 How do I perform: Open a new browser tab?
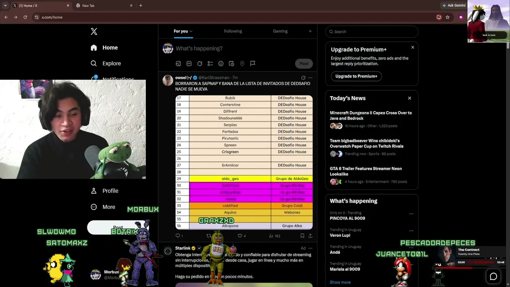tap(141, 6)
